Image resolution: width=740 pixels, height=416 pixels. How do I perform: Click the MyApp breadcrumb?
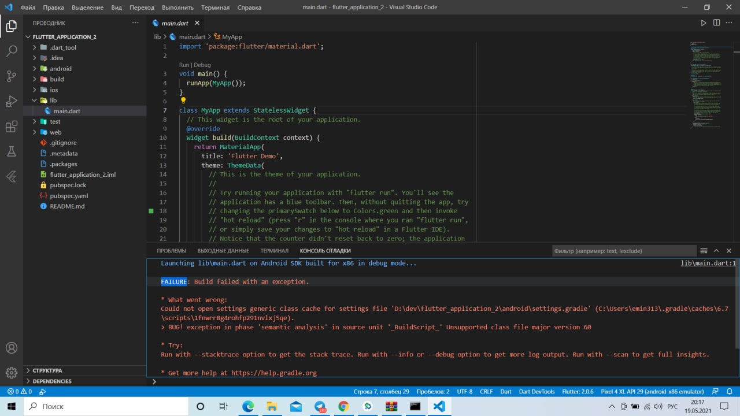(x=228, y=36)
